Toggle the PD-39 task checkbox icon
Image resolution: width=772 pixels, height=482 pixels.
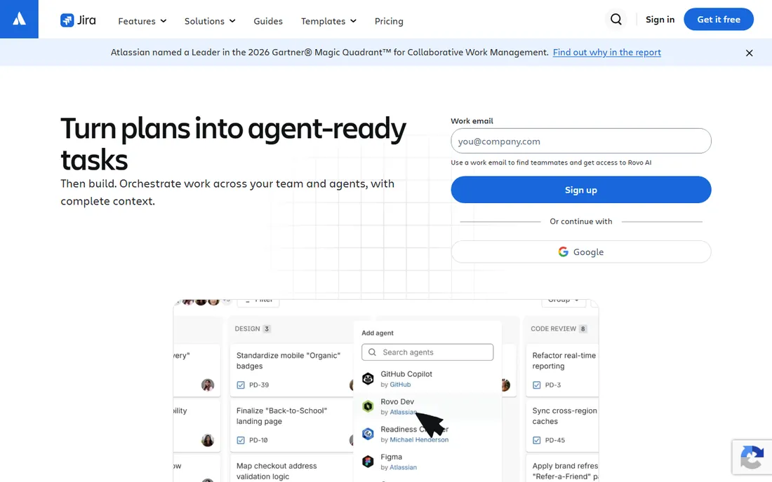[241, 385]
